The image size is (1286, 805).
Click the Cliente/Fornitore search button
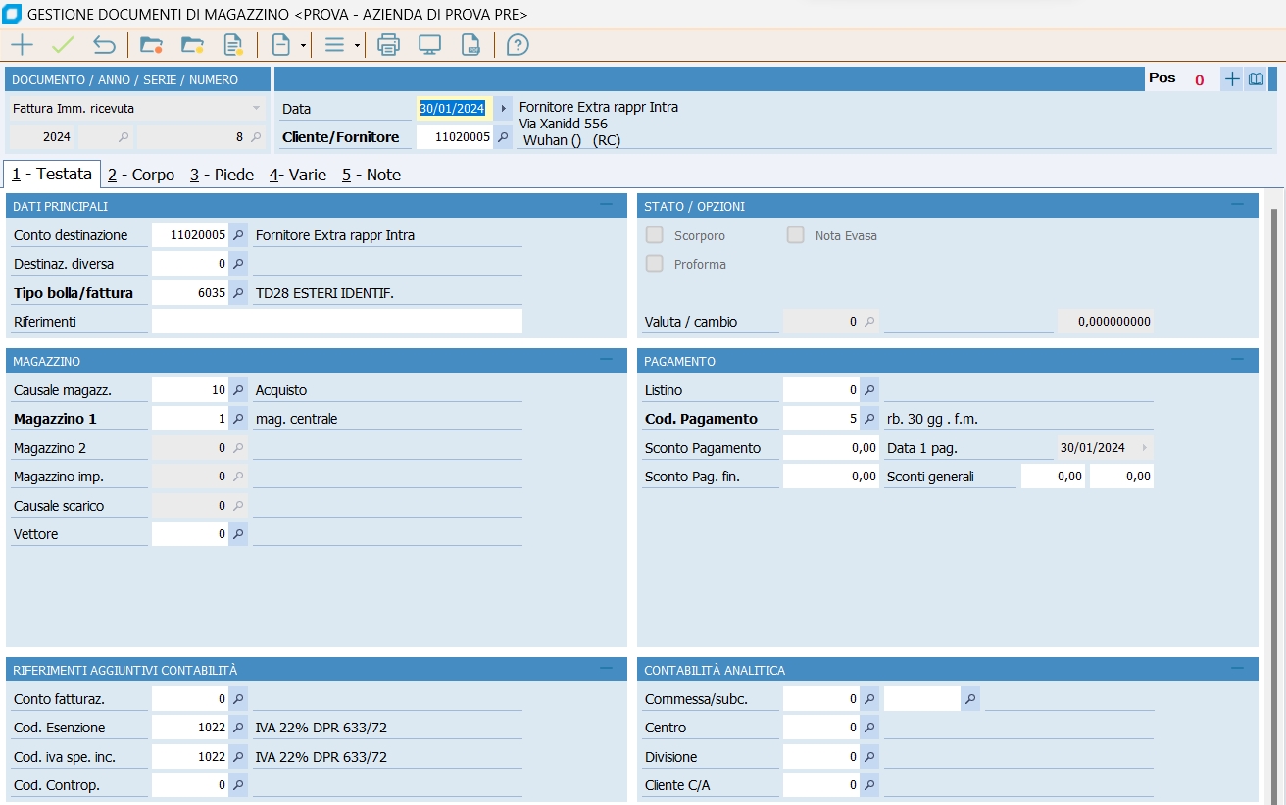tap(503, 137)
